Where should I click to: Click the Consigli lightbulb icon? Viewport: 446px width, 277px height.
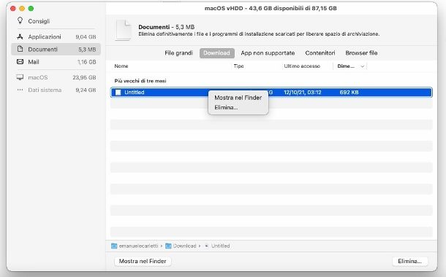pyautogui.click(x=20, y=20)
